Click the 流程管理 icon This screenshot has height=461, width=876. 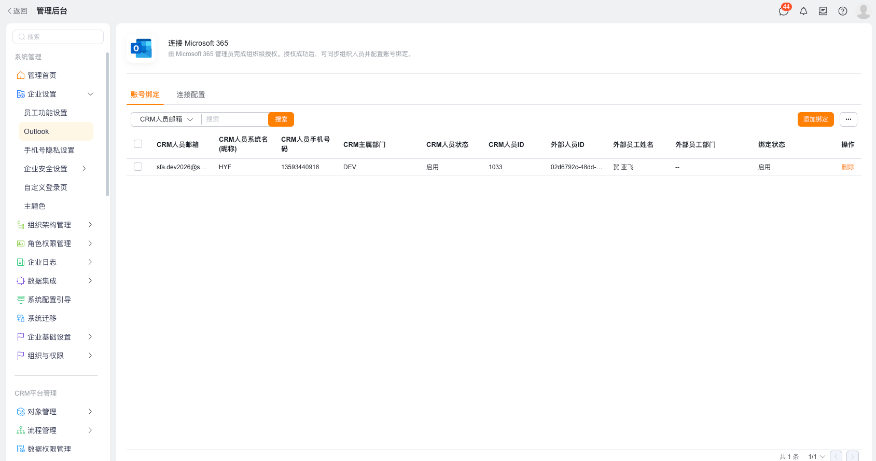21,430
